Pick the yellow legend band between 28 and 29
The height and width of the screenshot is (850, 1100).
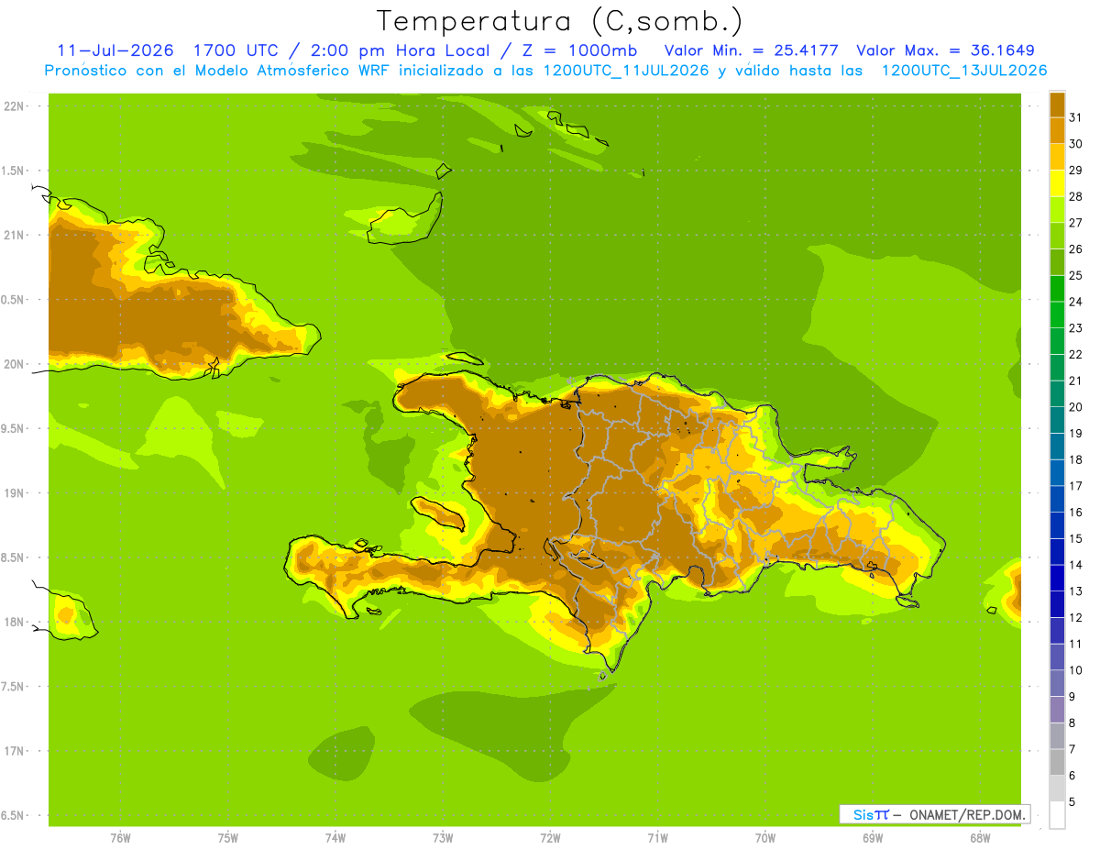click(1057, 183)
